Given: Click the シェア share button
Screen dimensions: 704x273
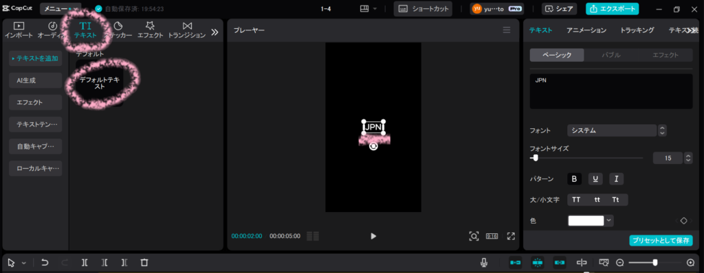Looking at the screenshot, I should coord(560,8).
